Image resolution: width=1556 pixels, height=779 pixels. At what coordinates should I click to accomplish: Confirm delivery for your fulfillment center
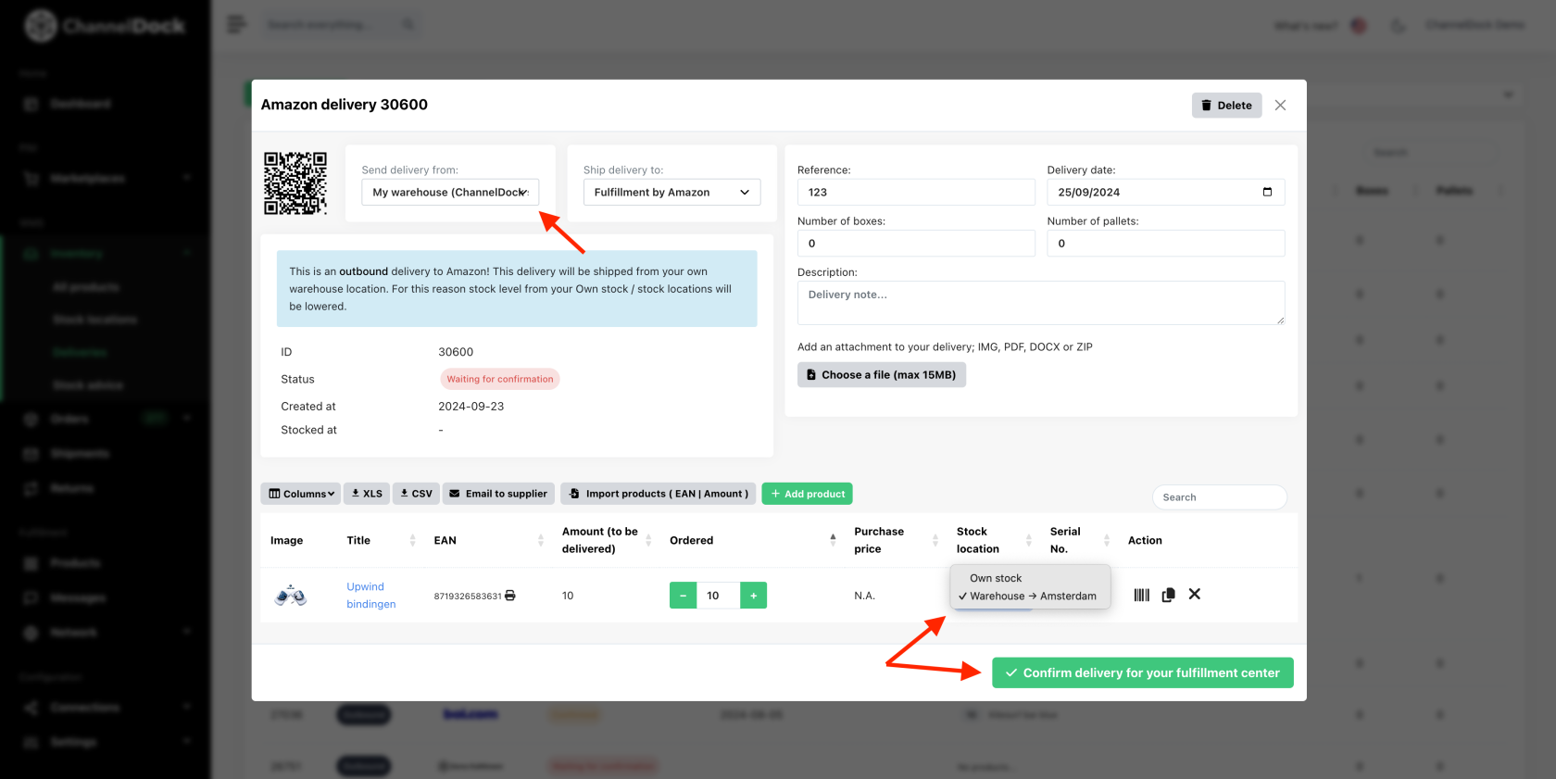point(1142,672)
